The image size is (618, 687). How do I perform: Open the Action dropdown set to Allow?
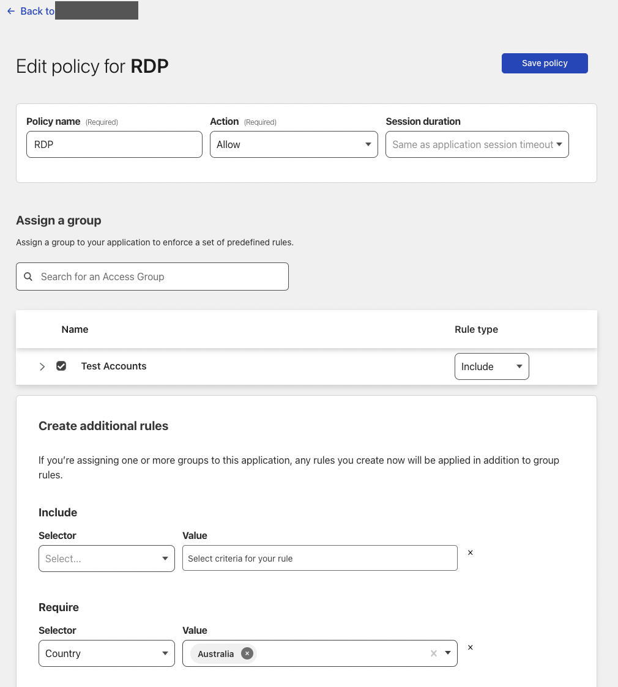pyautogui.click(x=294, y=144)
